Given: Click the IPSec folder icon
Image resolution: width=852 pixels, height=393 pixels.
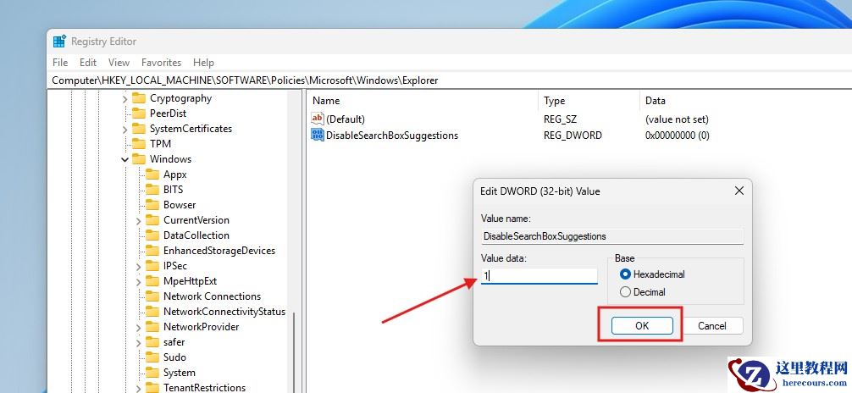Looking at the screenshot, I should point(152,266).
